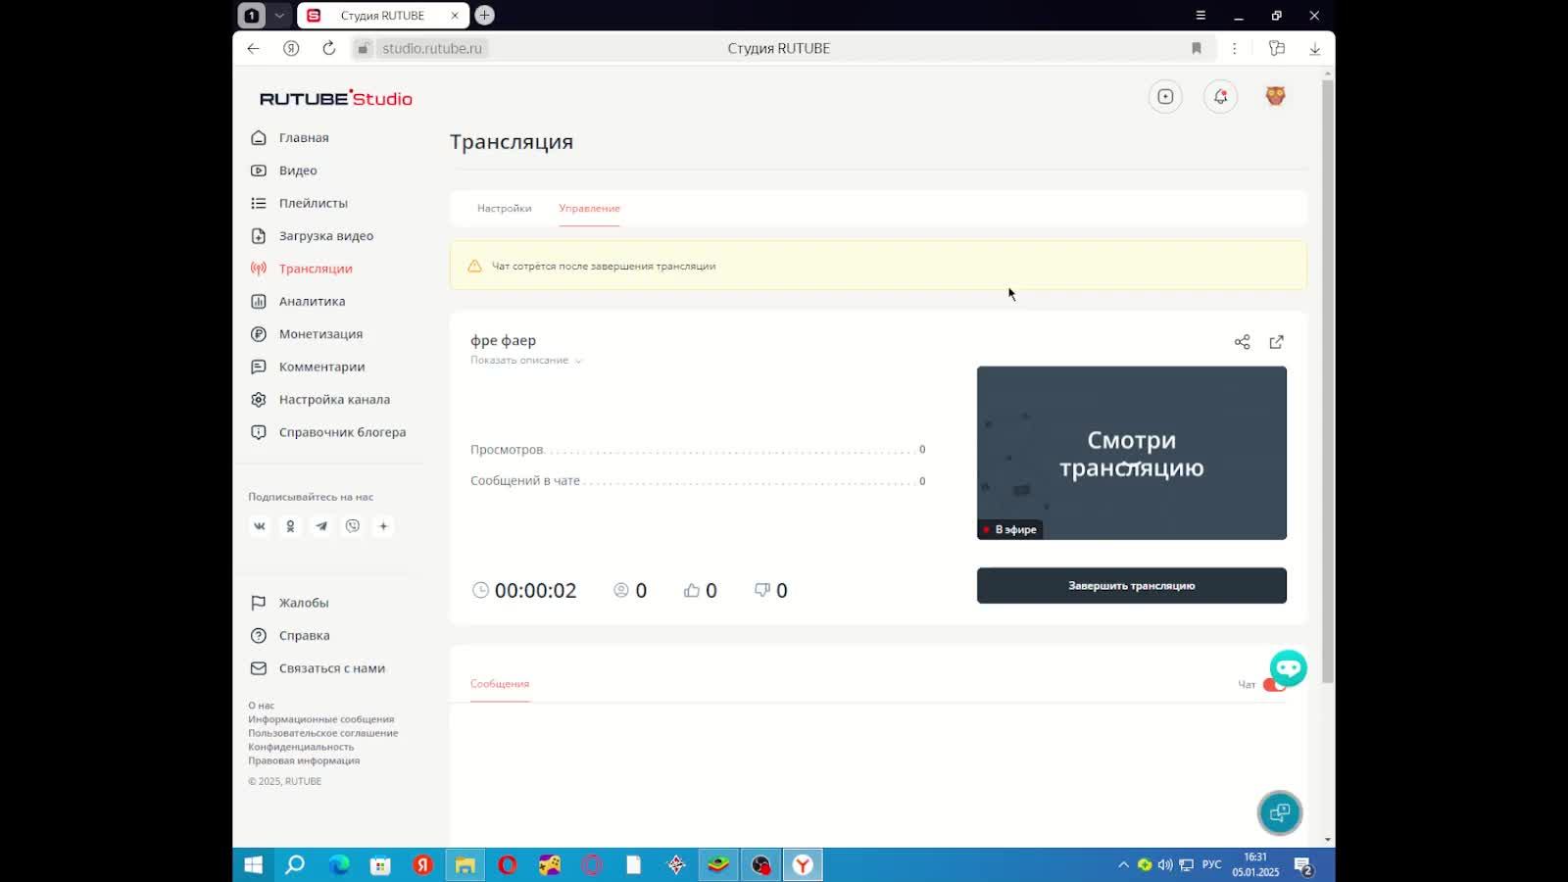Click the volume tray icon

1164,865
